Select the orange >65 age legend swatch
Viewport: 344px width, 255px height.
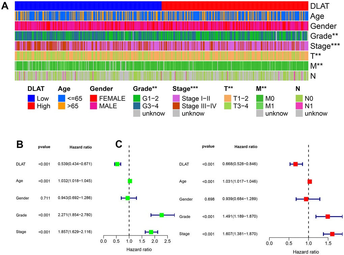click(x=62, y=106)
